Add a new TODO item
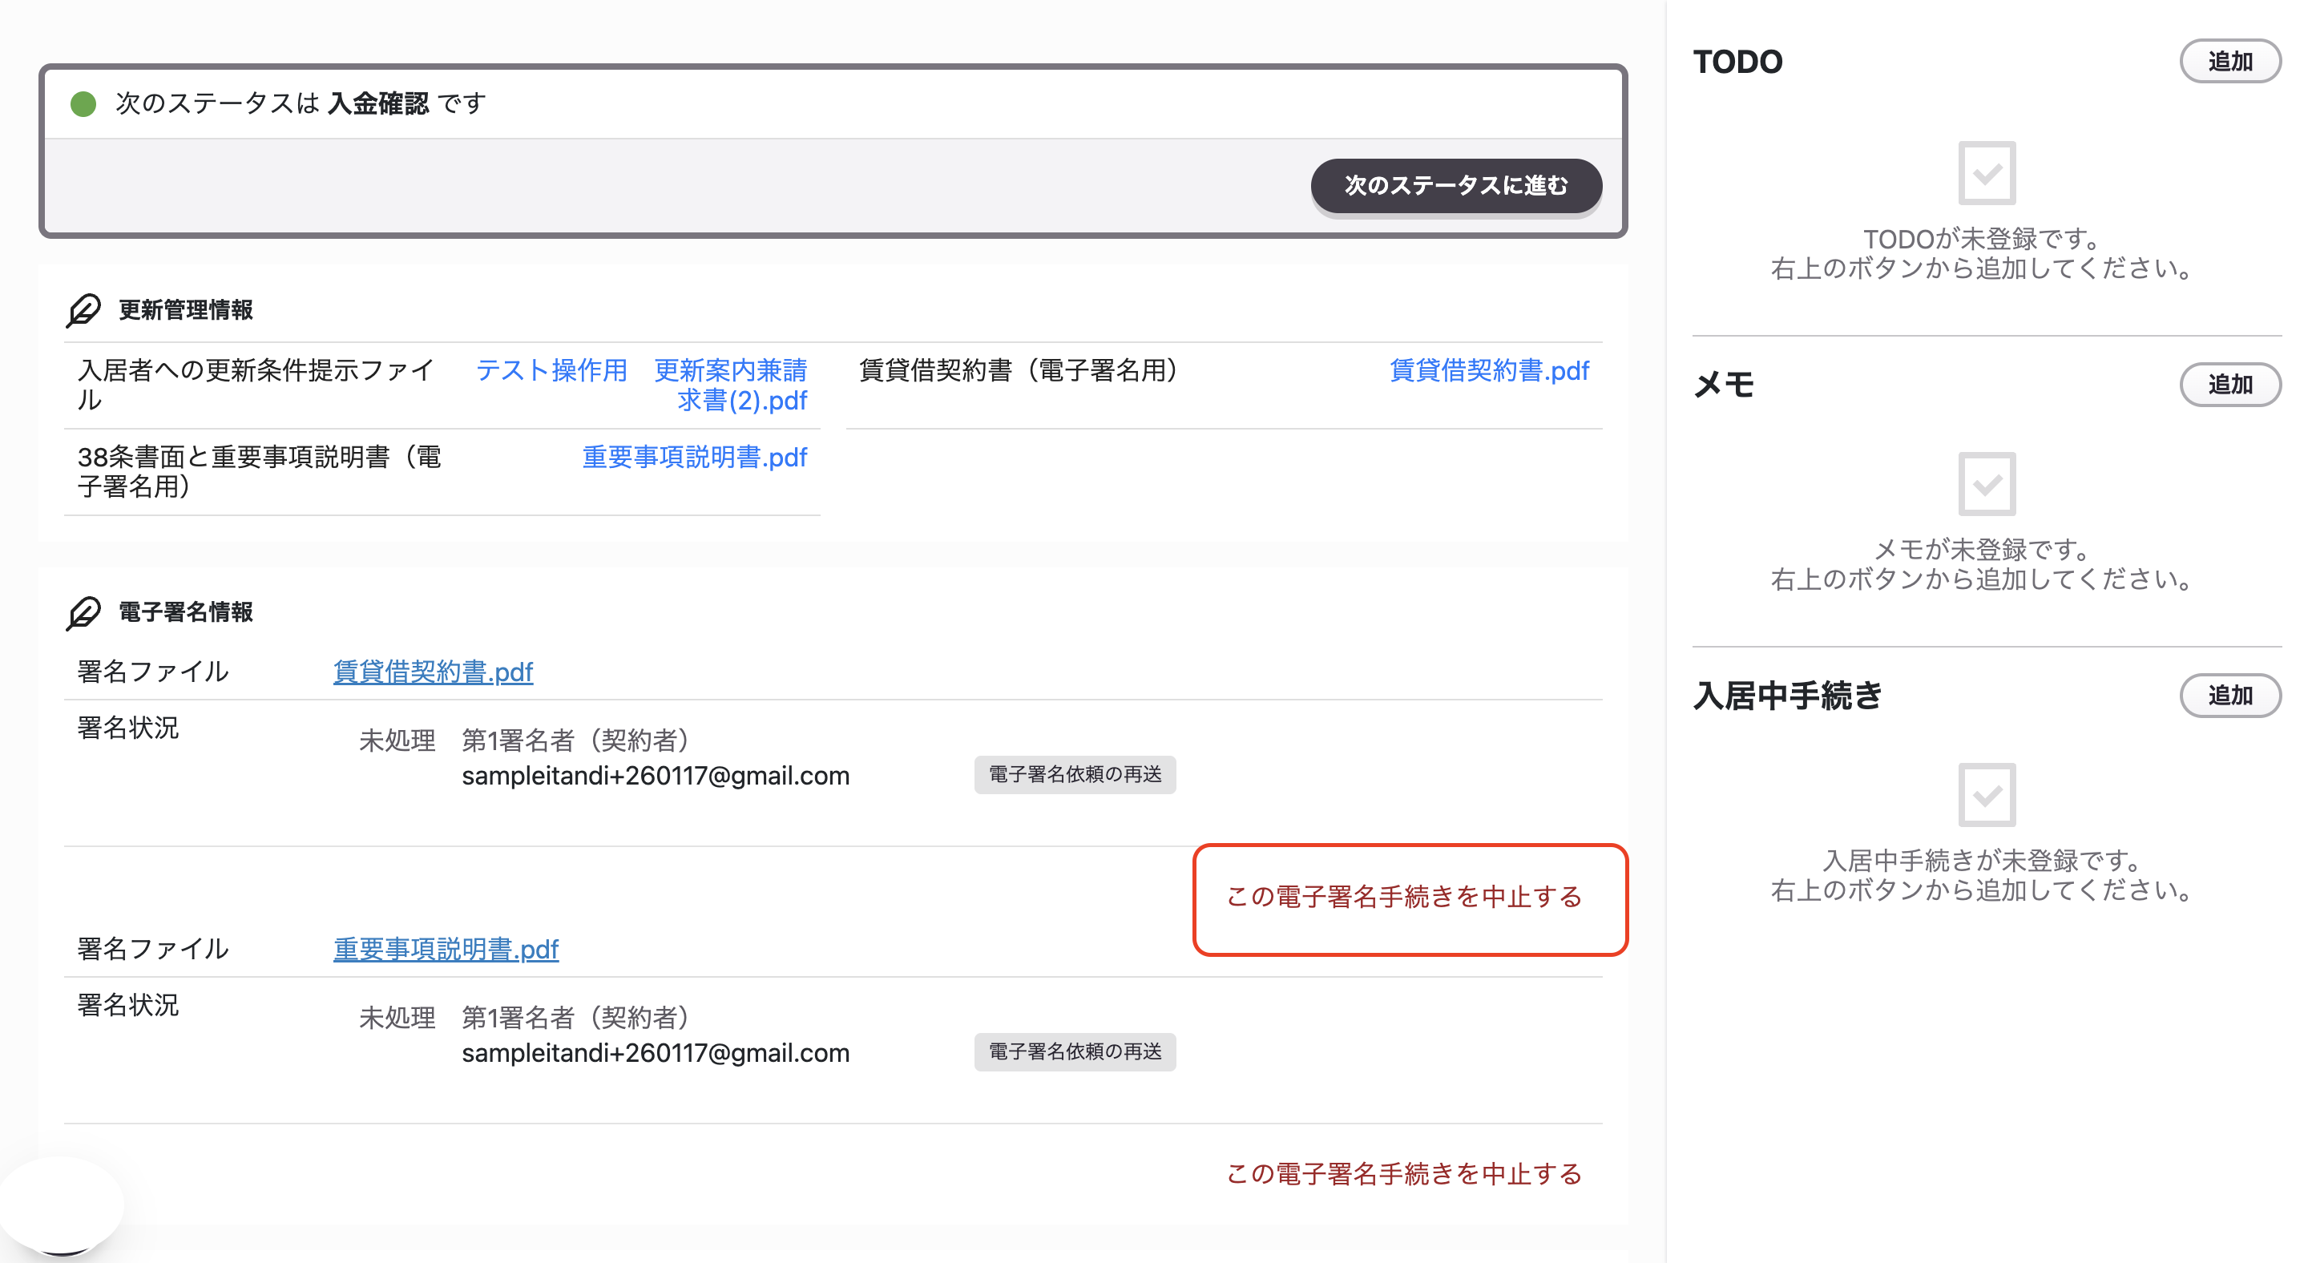 [2229, 62]
